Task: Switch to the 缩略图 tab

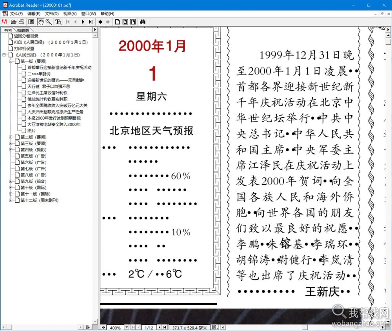Action: [23, 30]
